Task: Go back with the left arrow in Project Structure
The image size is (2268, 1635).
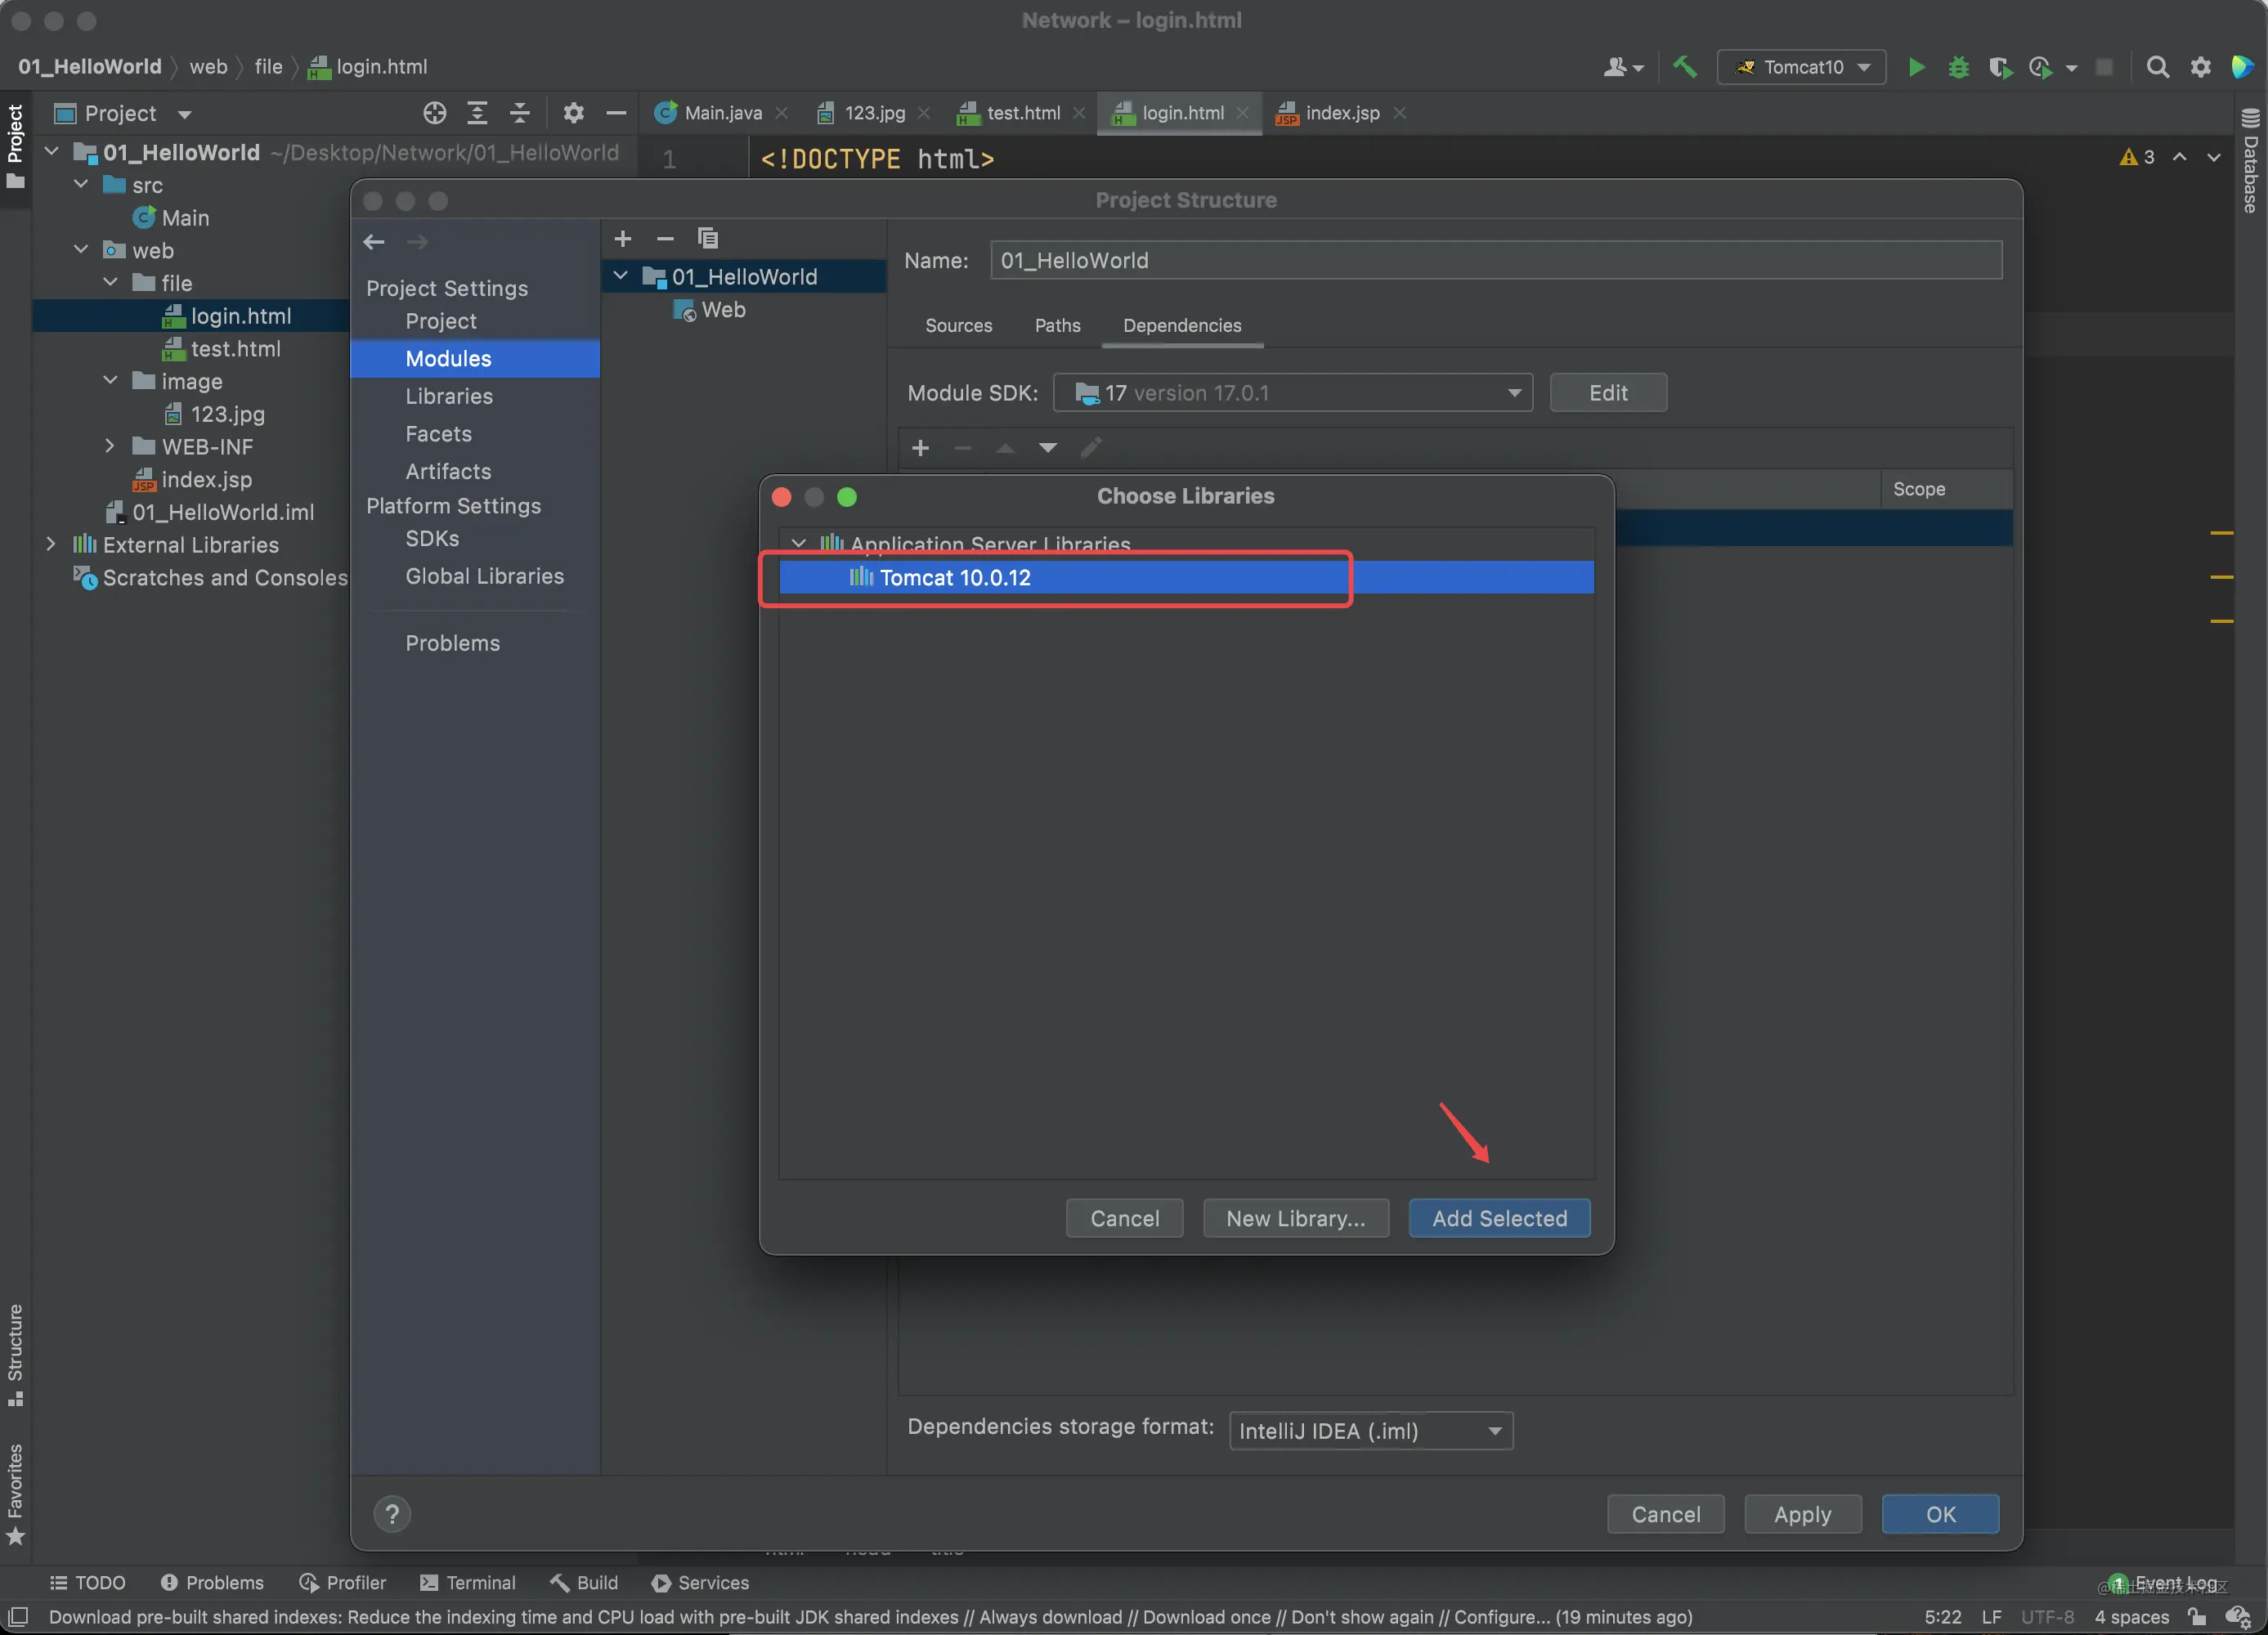Action: click(374, 241)
